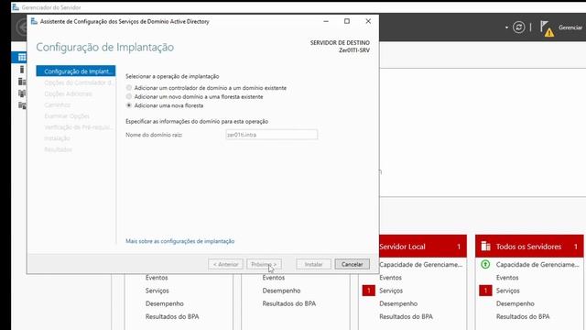Click 'Desempenho' in Servidor Local tile

(398, 303)
